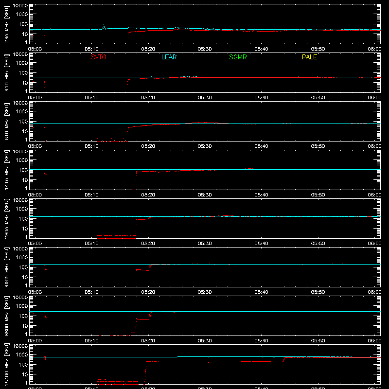
Task: Click the 10000 tick of 8800 MHz panel
Action: (x=20, y=298)
